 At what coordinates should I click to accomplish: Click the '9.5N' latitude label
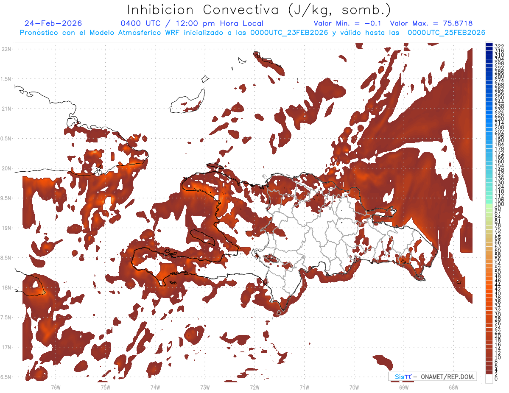tap(6, 198)
